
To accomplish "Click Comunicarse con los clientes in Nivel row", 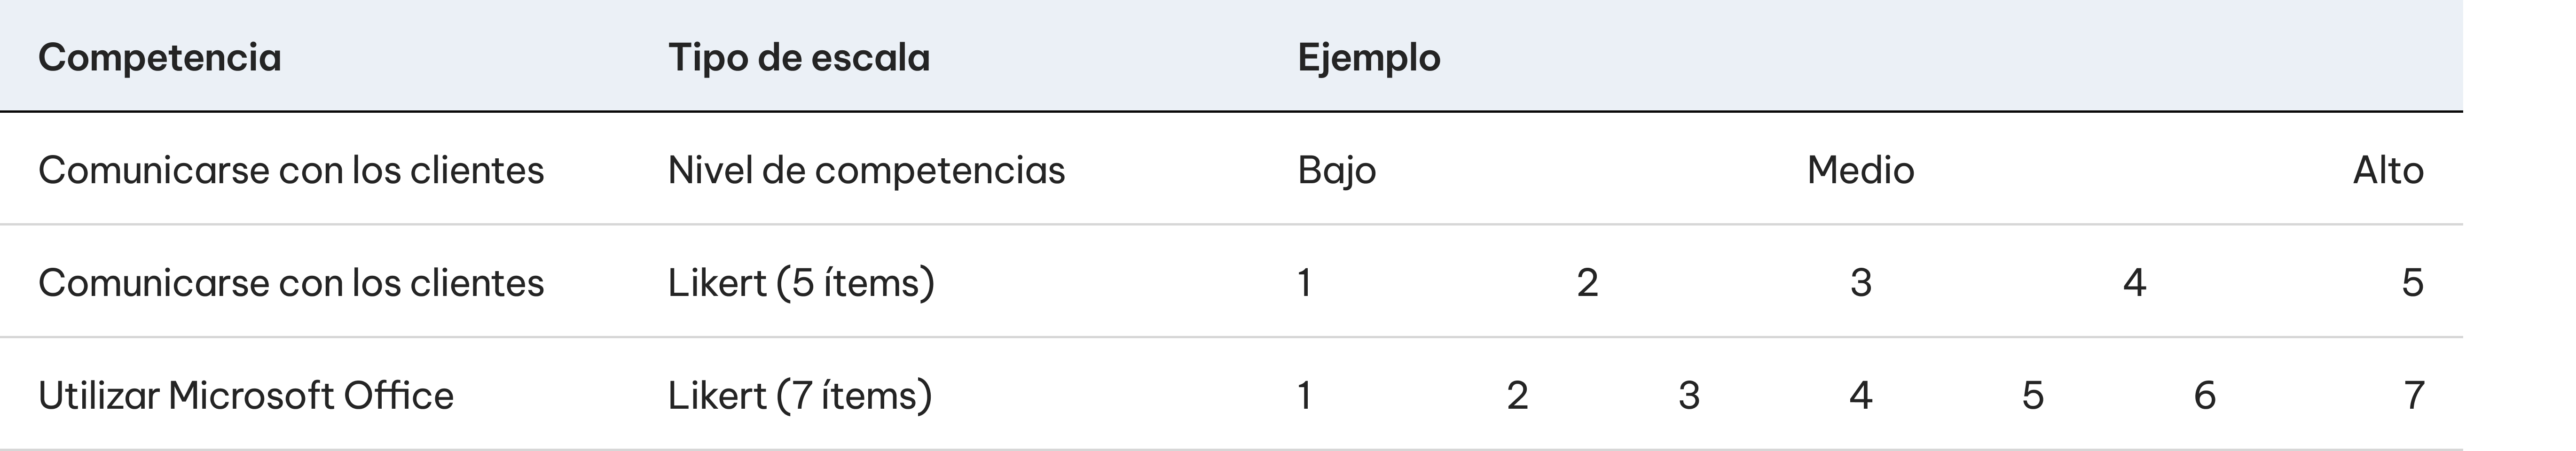I will pyautogui.click(x=291, y=170).
